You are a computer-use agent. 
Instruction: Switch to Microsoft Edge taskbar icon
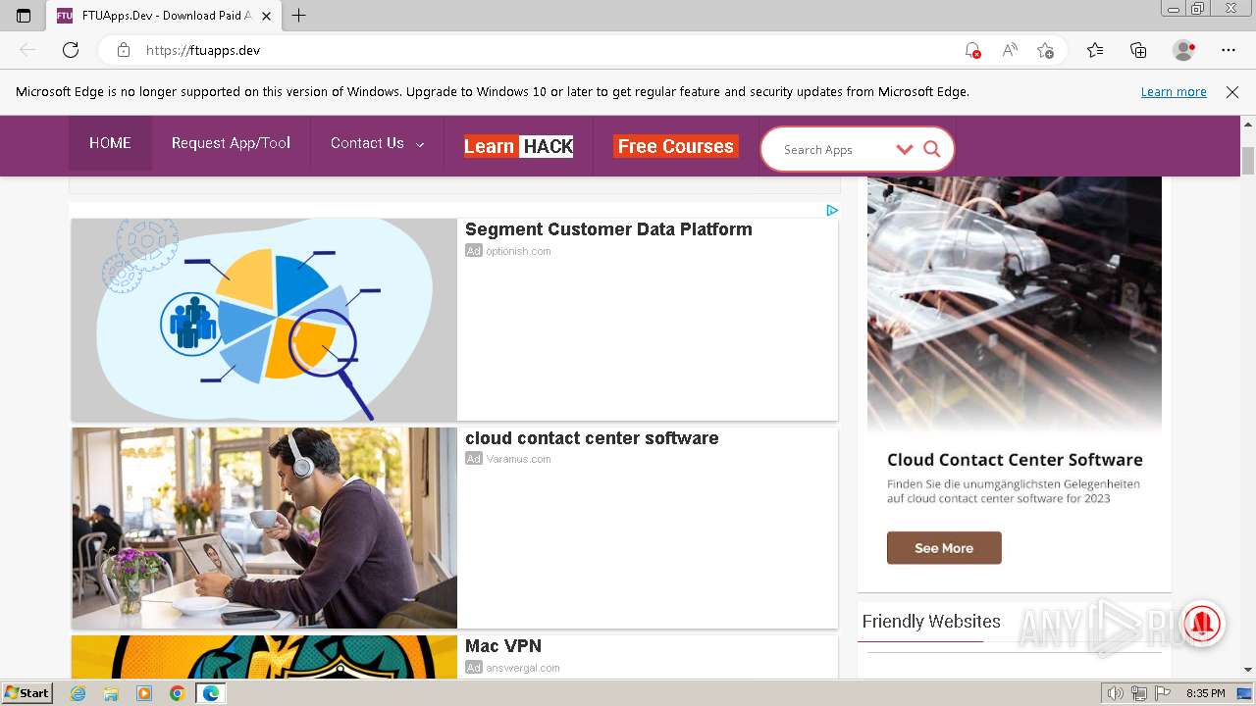tap(210, 693)
